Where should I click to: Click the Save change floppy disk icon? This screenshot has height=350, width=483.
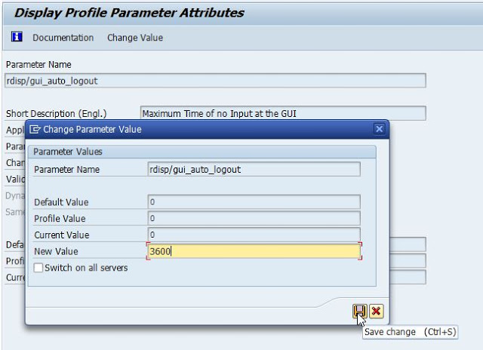coord(359,312)
